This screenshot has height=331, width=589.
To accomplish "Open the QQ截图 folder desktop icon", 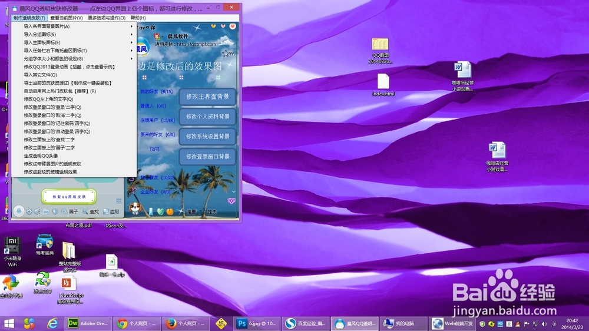I will pos(380,51).
